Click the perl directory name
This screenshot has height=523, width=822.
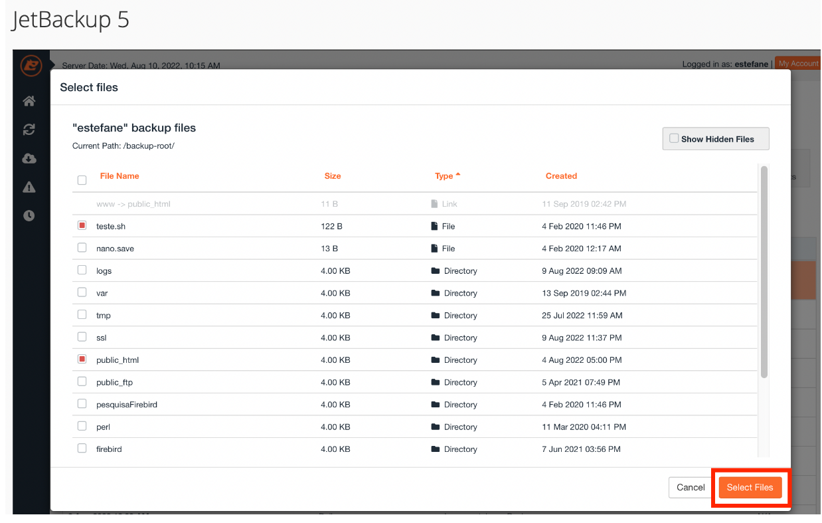(x=104, y=427)
